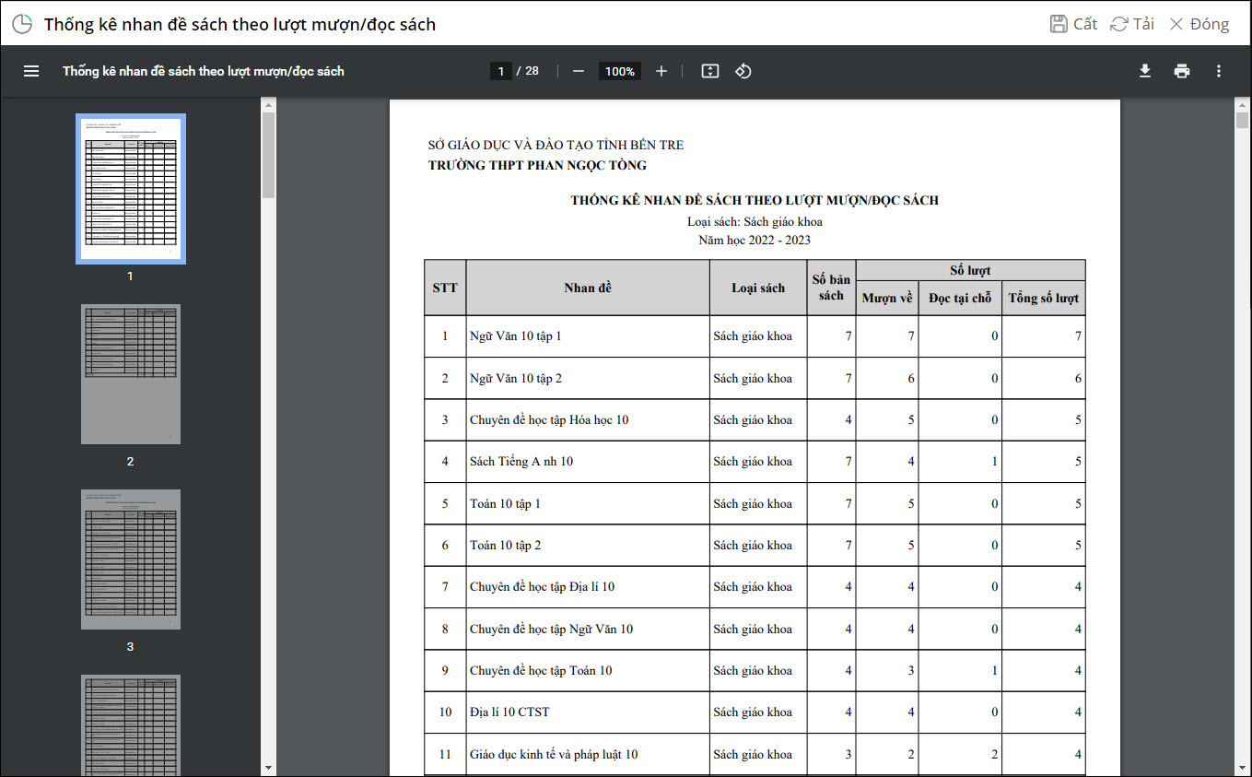Click 'Chuyên đề học tập Hóa học 10'
This screenshot has width=1252, height=777.
[x=549, y=419]
